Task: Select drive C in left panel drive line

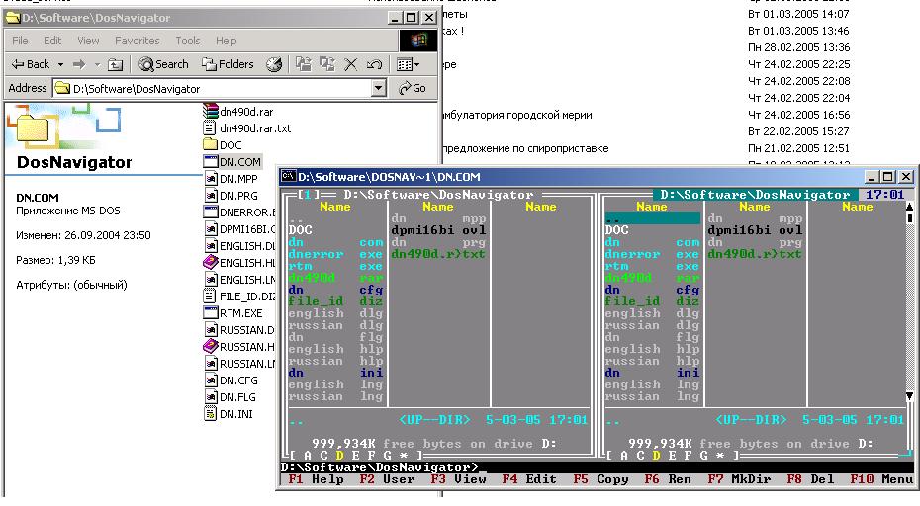Action: [x=324, y=456]
